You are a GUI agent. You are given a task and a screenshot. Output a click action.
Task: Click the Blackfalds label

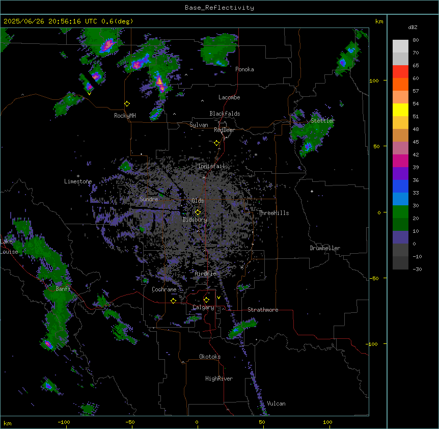click(225, 114)
